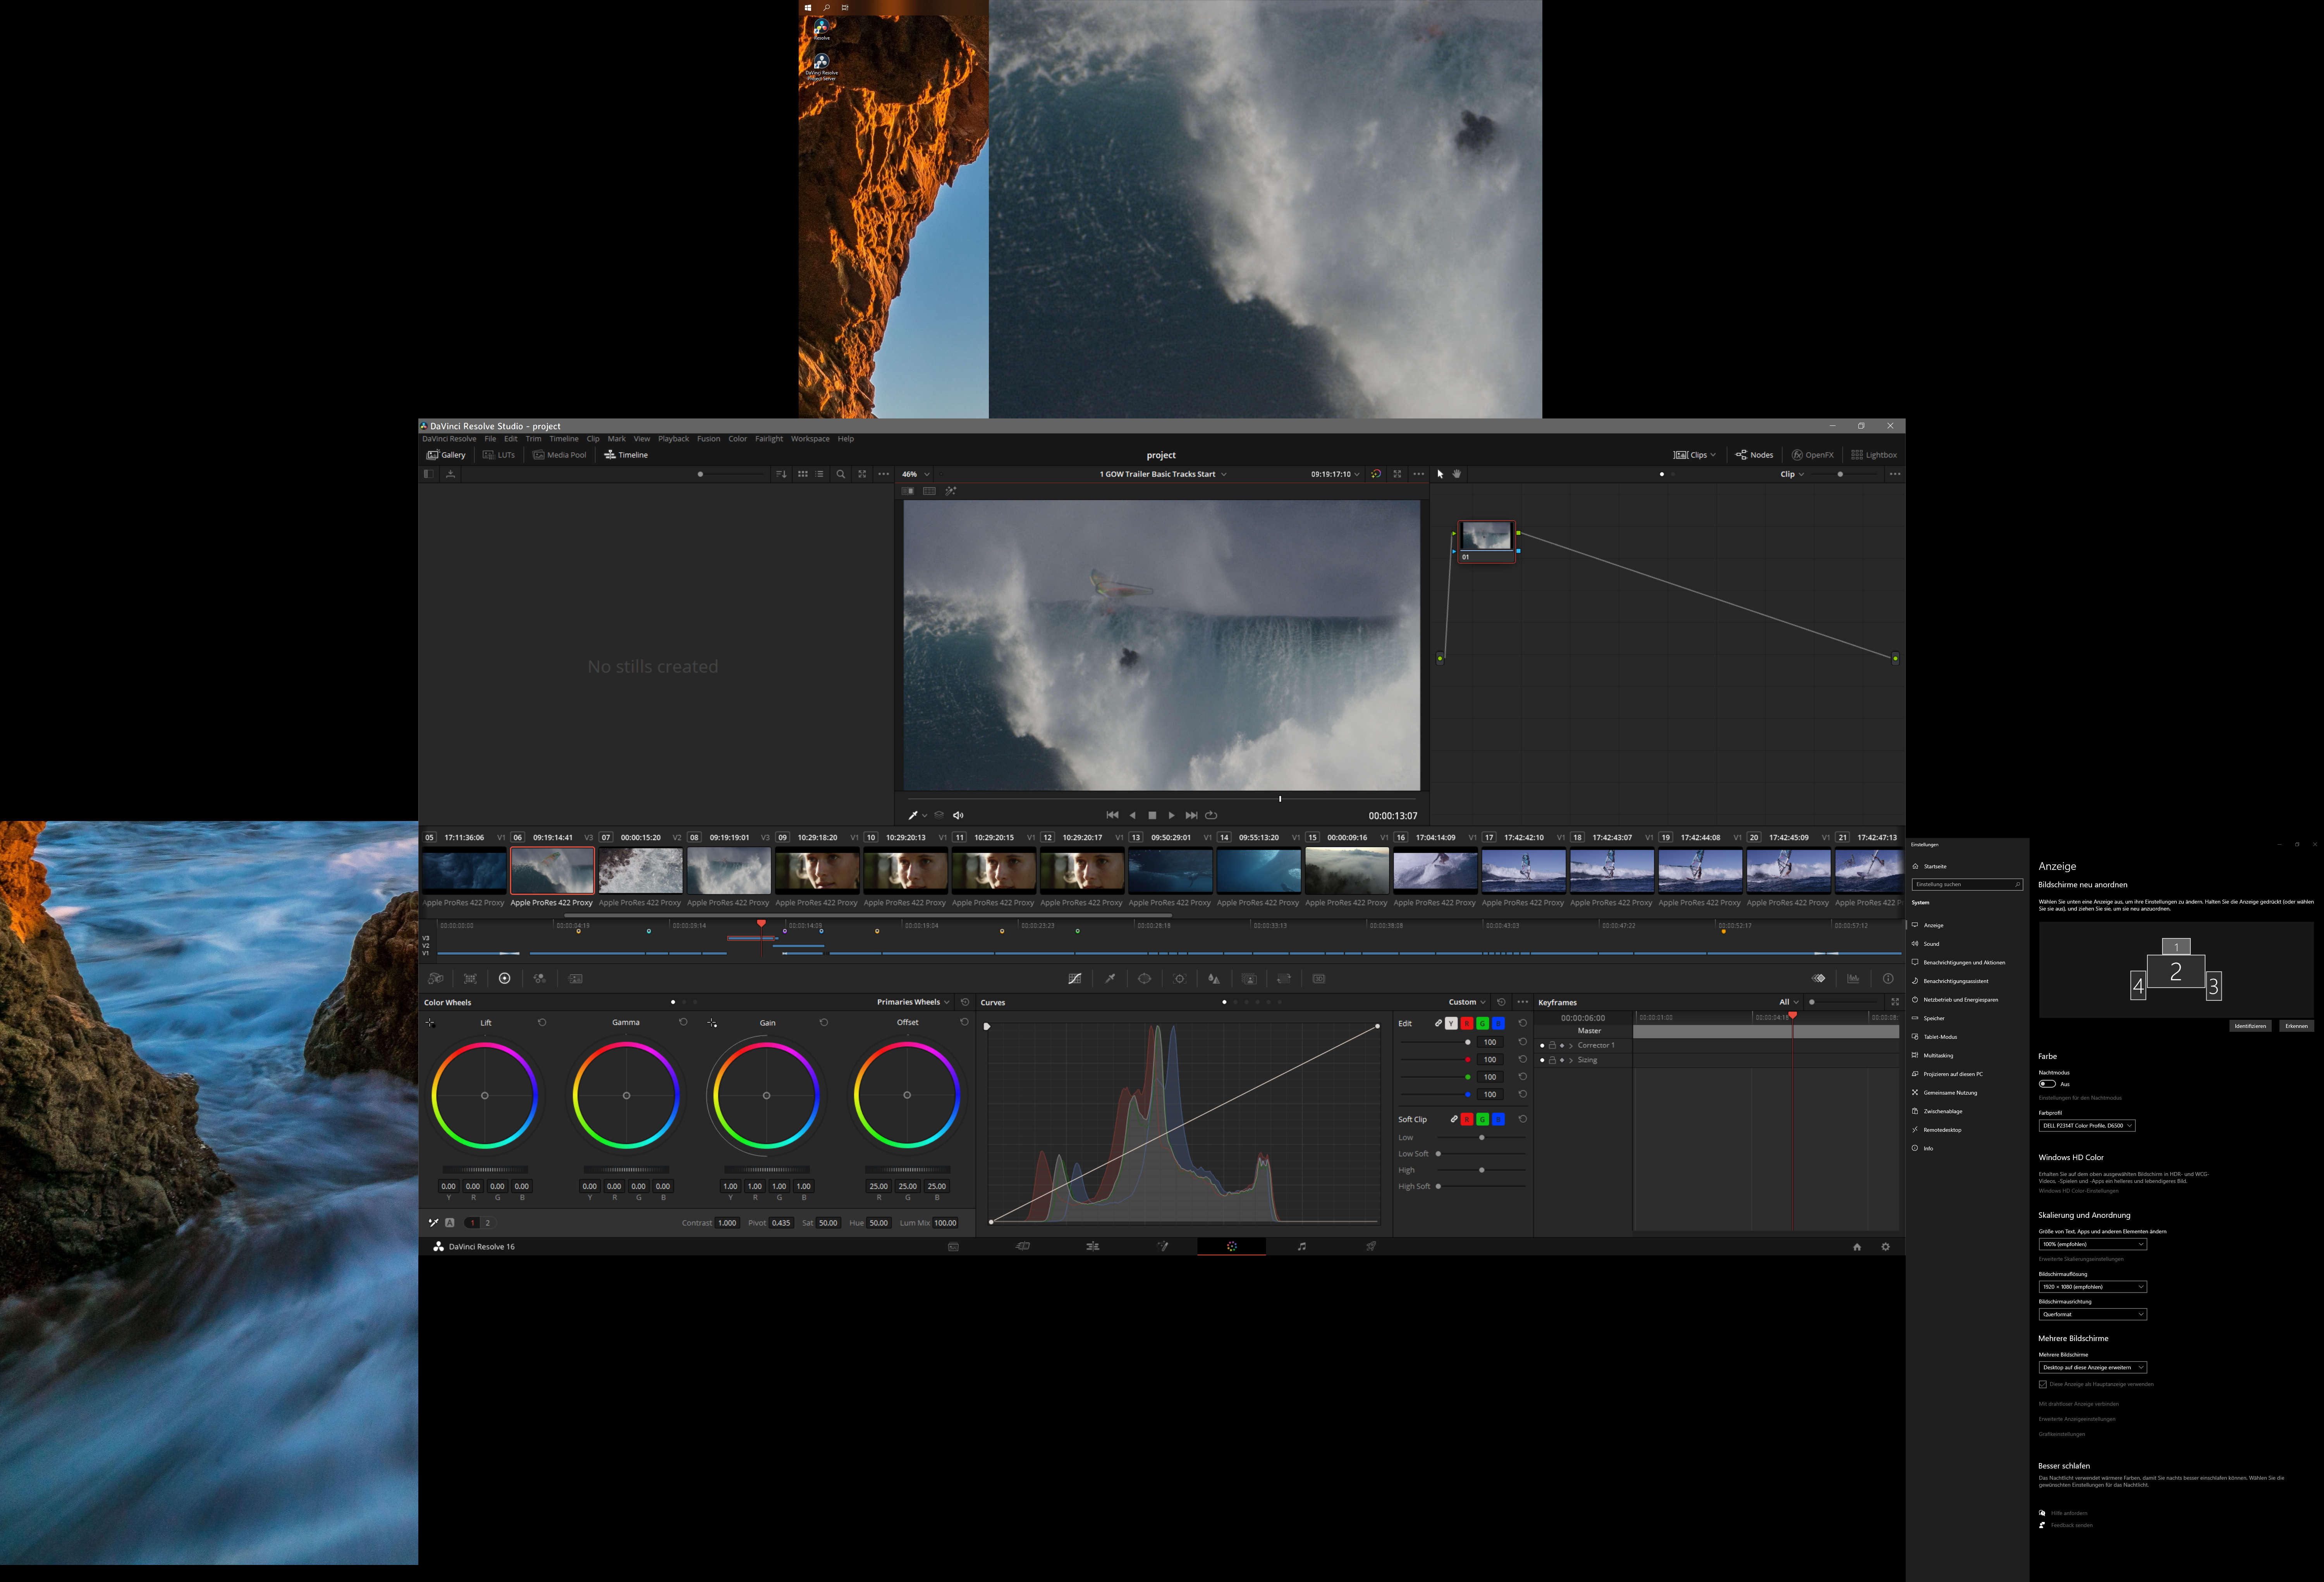The height and width of the screenshot is (1582, 2324).
Task: Toggle the red R channel in Curves Edit
Action: click(1467, 1024)
